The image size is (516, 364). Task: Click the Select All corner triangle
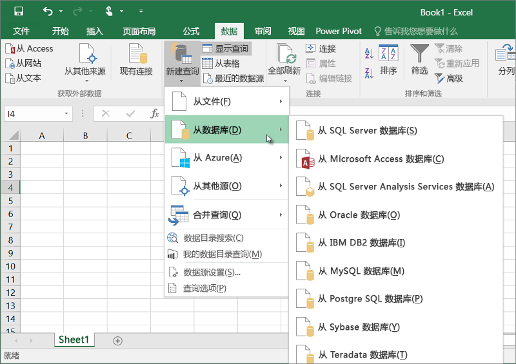click(14, 135)
